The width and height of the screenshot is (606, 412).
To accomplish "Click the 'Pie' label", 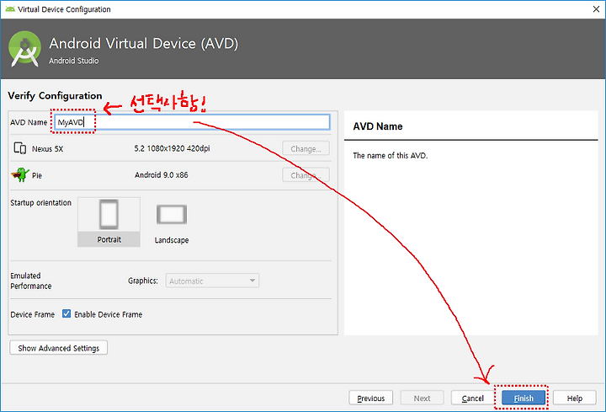I will coord(37,175).
